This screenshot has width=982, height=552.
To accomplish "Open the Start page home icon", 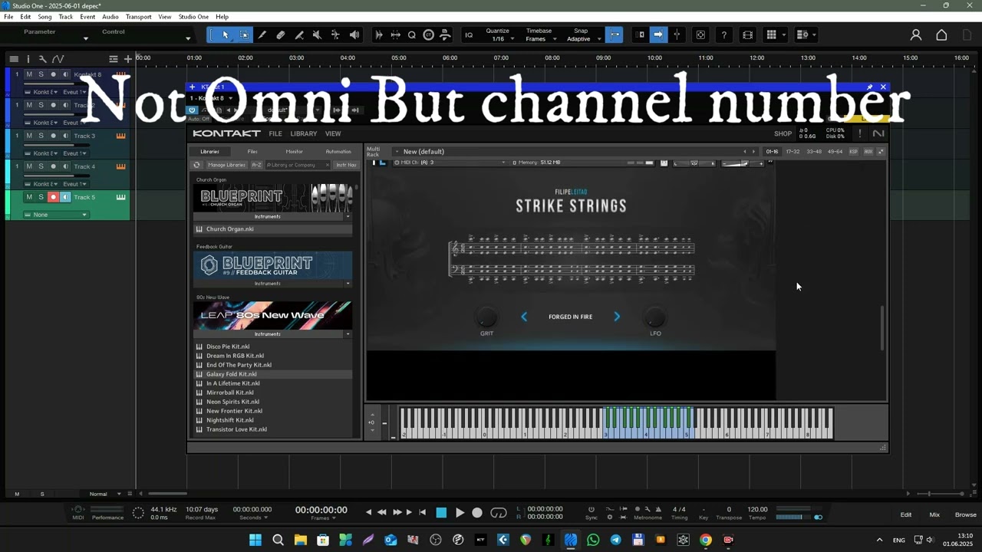I will (941, 34).
